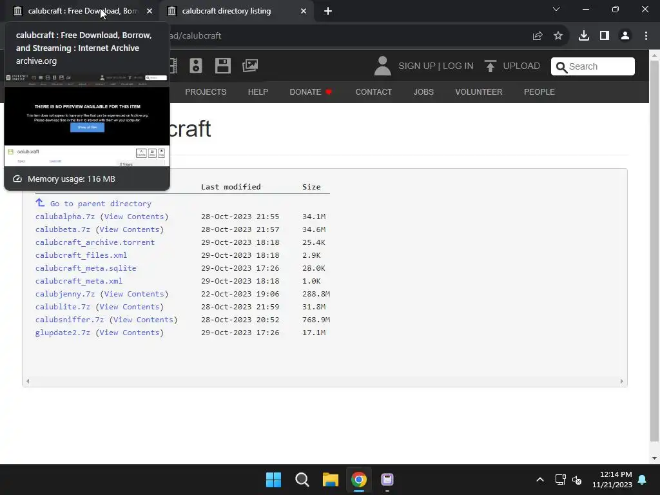Open the CONTACT menu item
Viewport: 660px width, 495px height.
[373, 92]
